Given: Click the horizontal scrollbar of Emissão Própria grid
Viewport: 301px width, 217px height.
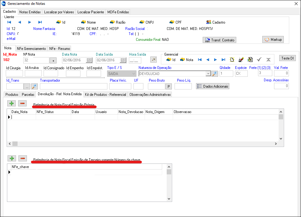Looking at the screenshot, I should click(145, 144).
